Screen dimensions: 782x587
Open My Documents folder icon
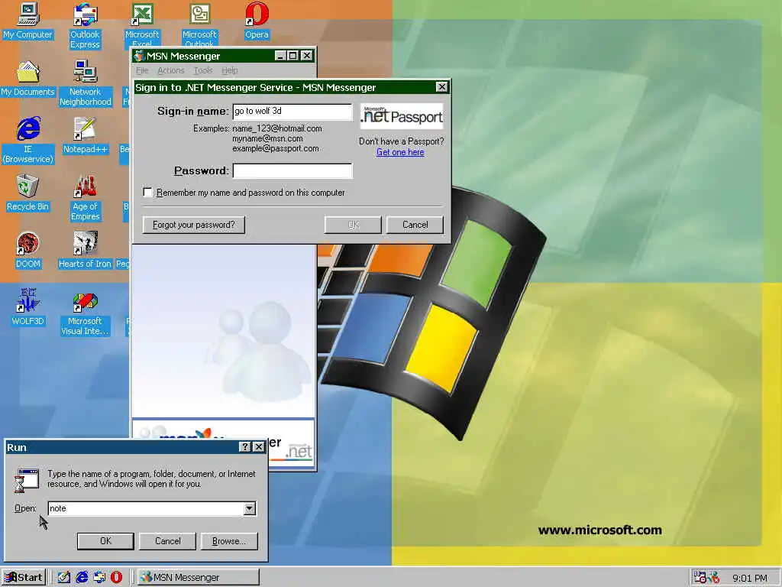pos(28,79)
